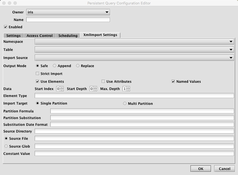Enable the Strict Import checkbox
The height and width of the screenshot is (175, 238).
click(38, 74)
